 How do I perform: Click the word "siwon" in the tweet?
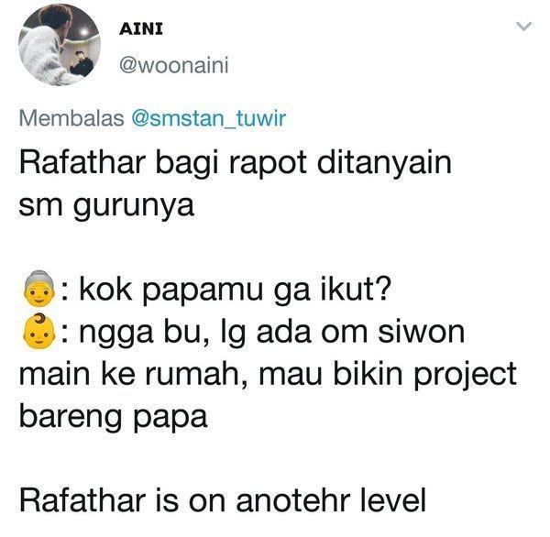pyautogui.click(x=422, y=332)
